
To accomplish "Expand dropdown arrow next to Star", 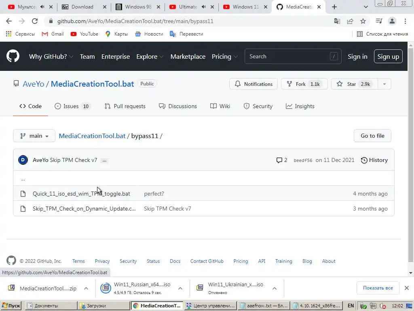I will pyautogui.click(x=384, y=84).
